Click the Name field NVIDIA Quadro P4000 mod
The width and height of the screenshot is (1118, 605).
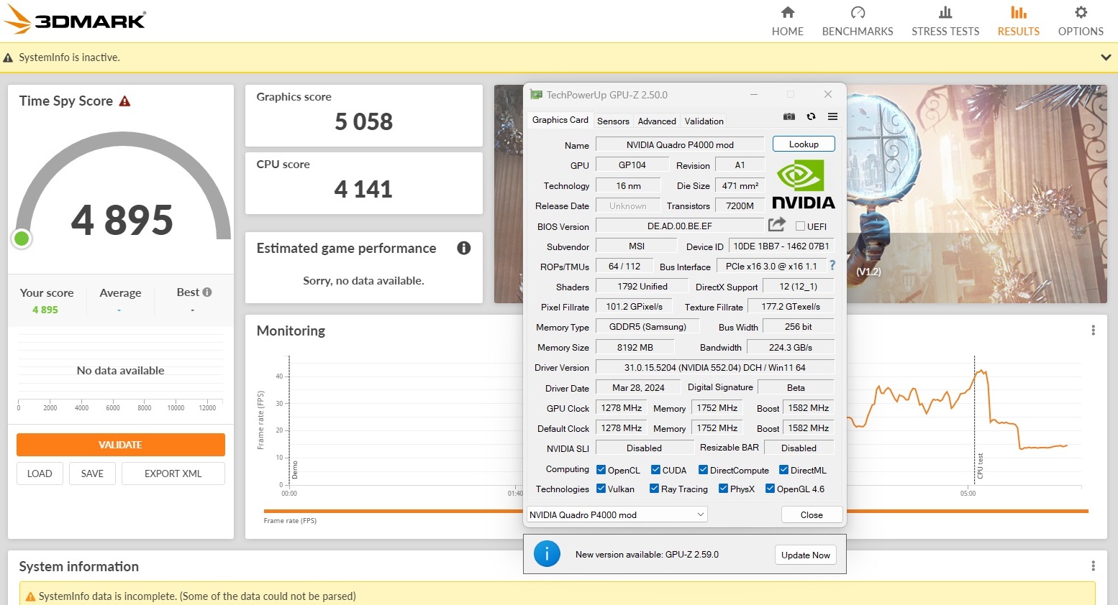tap(680, 144)
